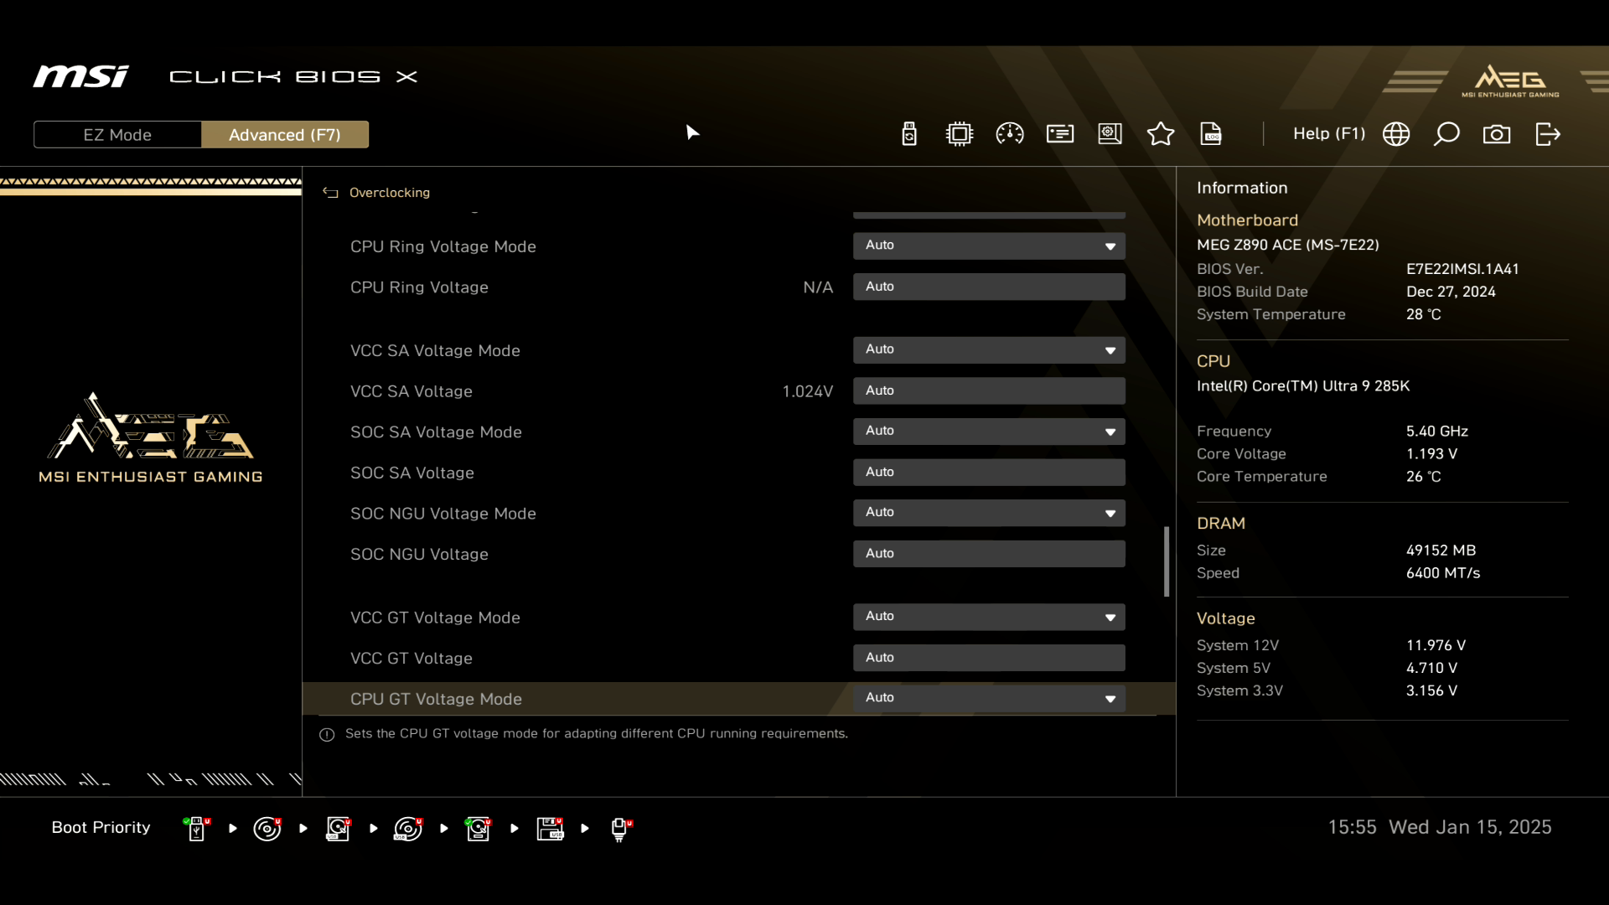Switch to EZ Mode
1609x905 pixels.
(117, 135)
